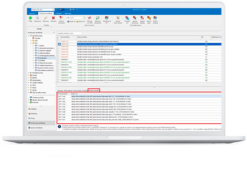This screenshot has height=172, width=247.
Task: Click the Kontrola green icon in the tree
Action: (31, 102)
